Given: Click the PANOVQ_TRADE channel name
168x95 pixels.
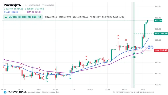Looking at the screenshot, I should coord(17,92).
